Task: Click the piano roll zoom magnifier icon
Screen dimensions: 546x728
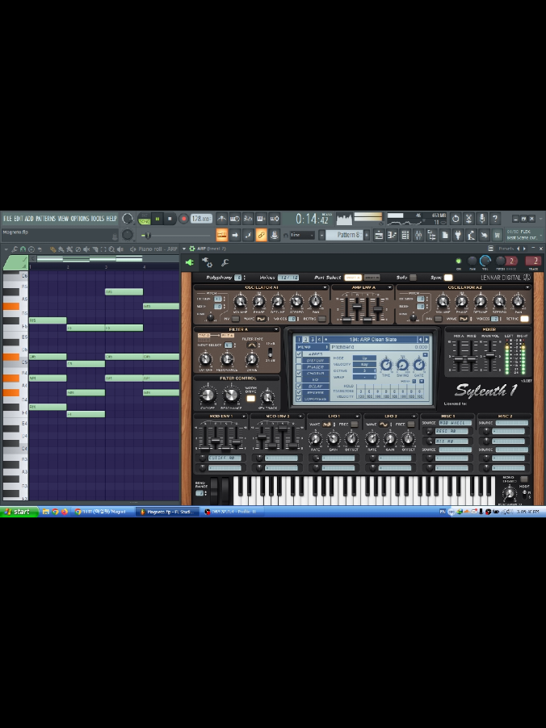Action: [111, 249]
